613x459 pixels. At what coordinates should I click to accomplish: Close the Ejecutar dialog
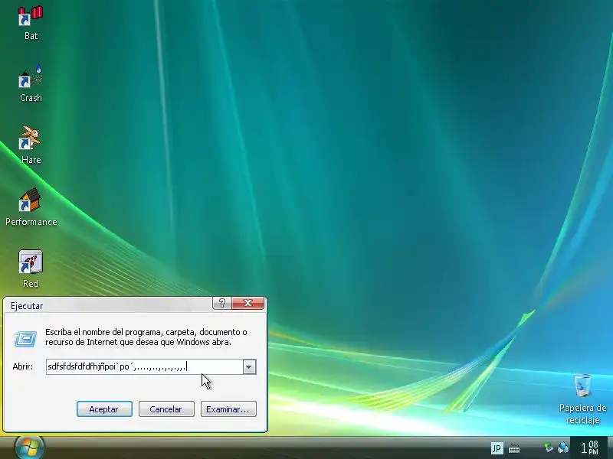(x=247, y=303)
